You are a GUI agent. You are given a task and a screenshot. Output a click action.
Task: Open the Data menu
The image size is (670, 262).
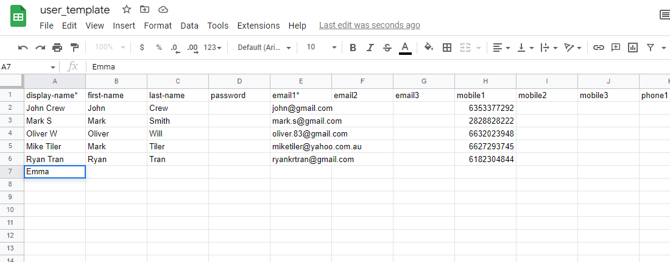click(189, 26)
